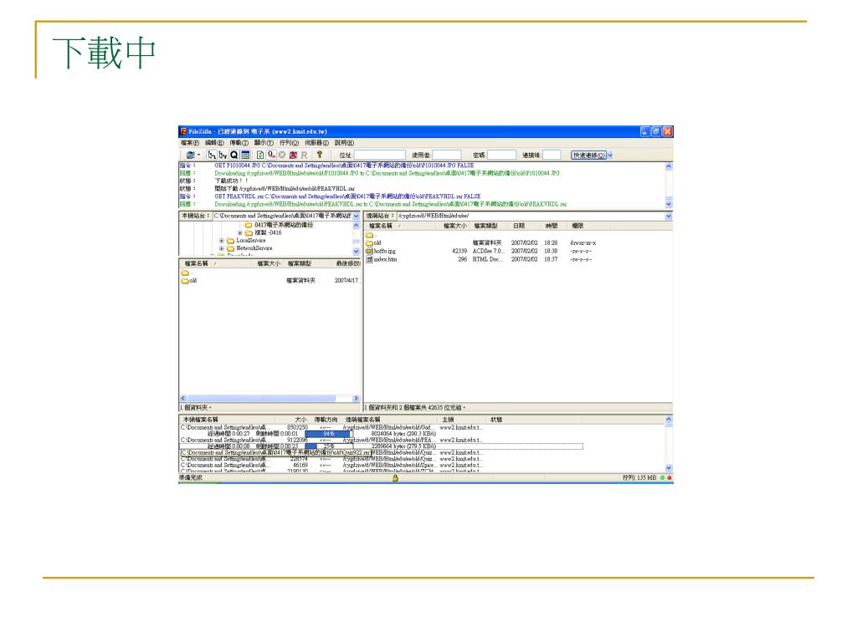The width and height of the screenshot is (857, 642).
Task: Open the Site Manager toolbar icon
Action: 190,155
